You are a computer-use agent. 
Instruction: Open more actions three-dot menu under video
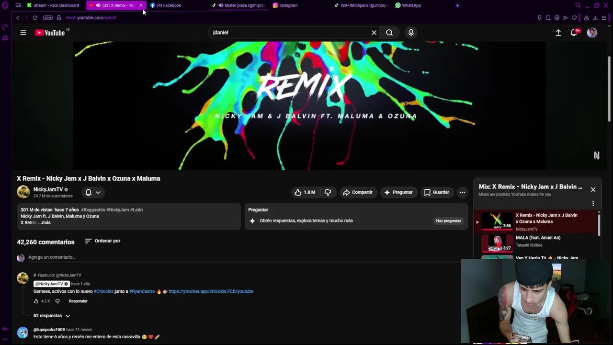(x=463, y=192)
